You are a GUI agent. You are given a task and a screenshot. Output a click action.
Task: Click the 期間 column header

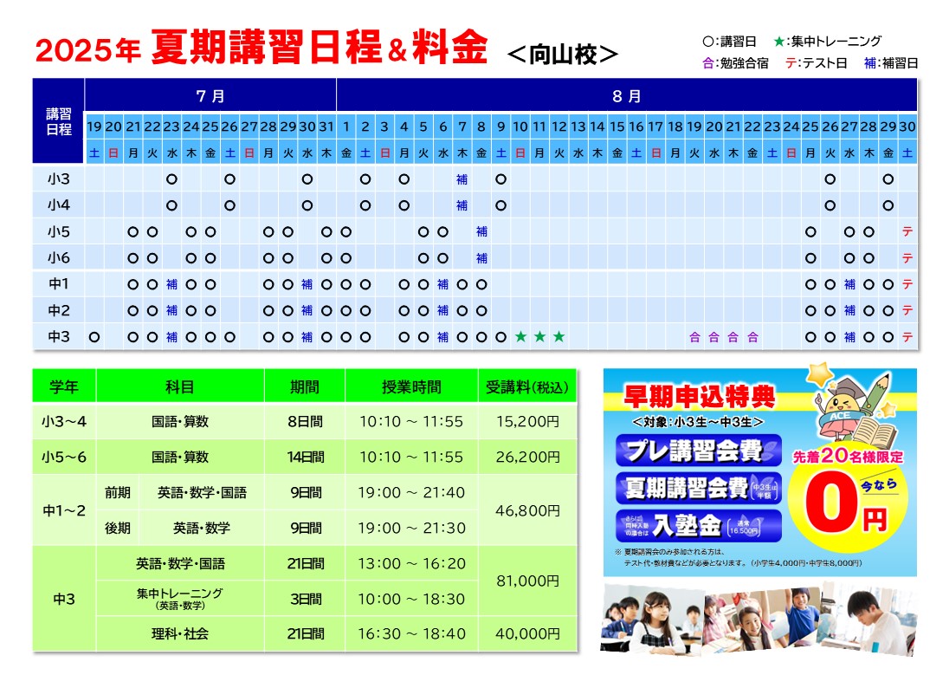pyautogui.click(x=305, y=386)
